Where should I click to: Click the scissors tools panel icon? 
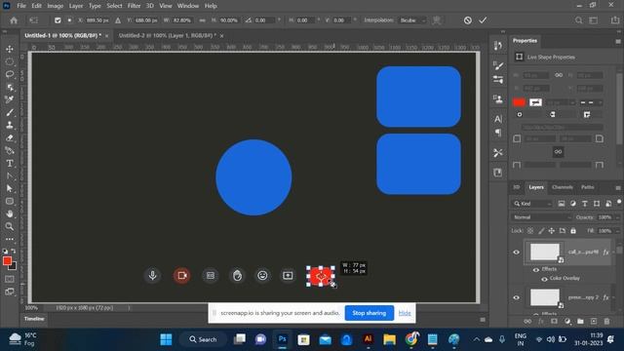tap(498, 153)
